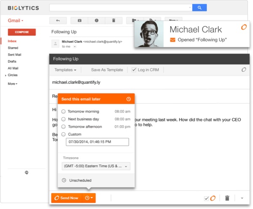
Task: Choose the Custom schedule radio button
Action: coord(63,134)
